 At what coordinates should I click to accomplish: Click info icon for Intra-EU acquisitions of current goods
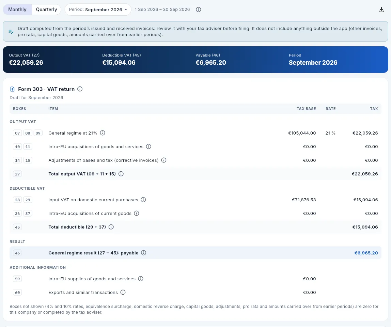(x=136, y=213)
